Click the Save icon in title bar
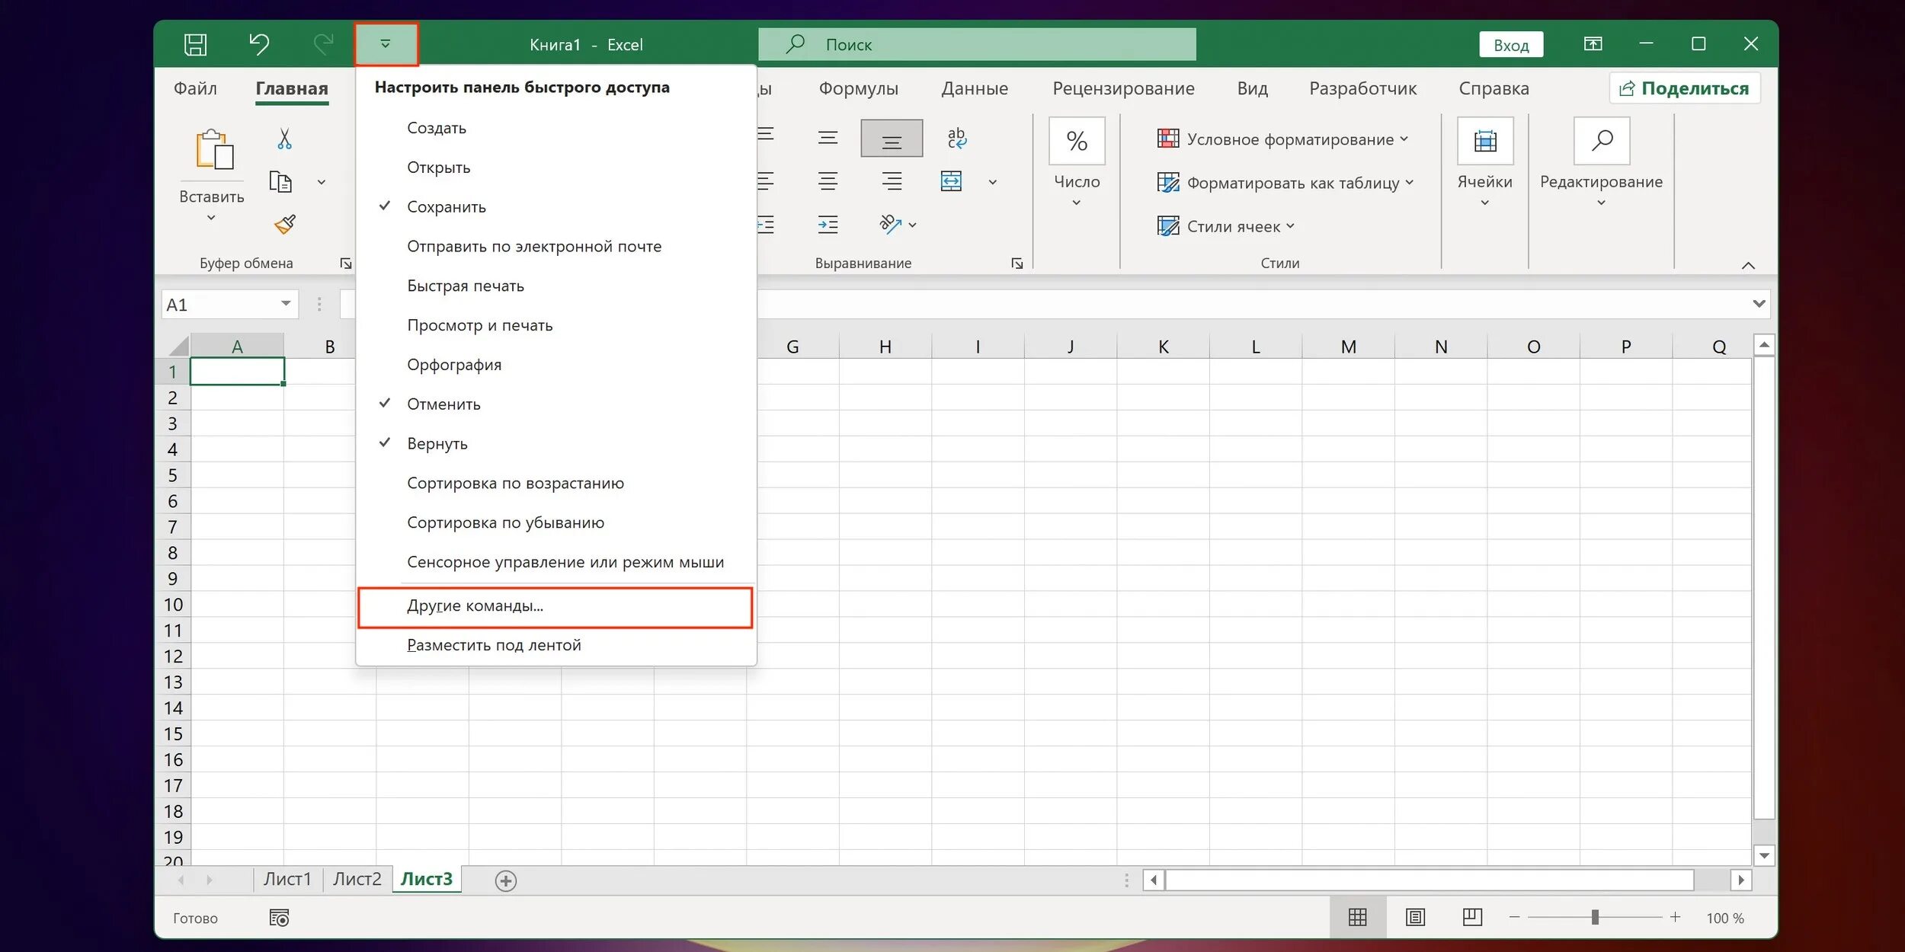The height and width of the screenshot is (952, 1905). tap(195, 44)
